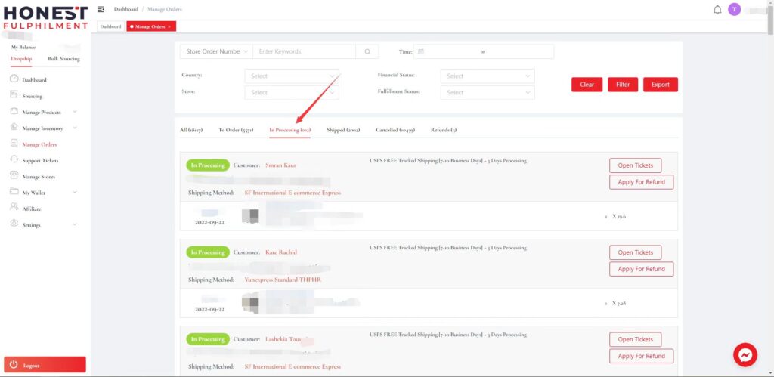Click the Enter Keywords search field

click(x=305, y=52)
